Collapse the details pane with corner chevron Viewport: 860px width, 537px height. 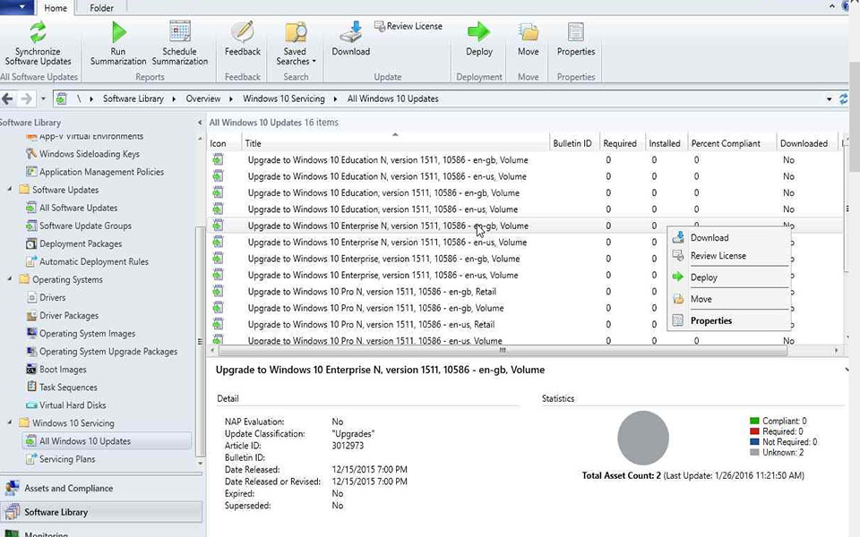pyautogui.click(x=847, y=370)
